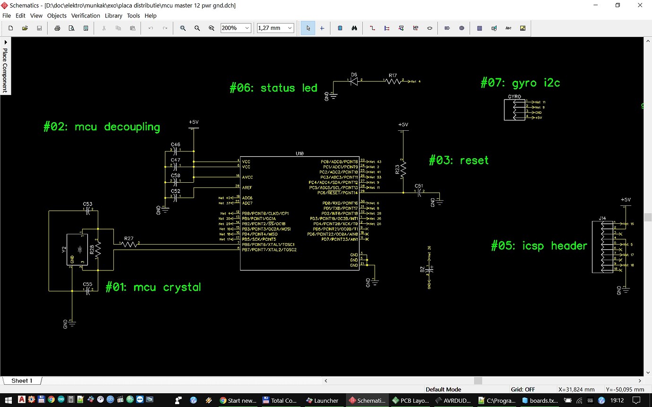Select the Place Wire tool
652x407 pixels.
point(372,28)
